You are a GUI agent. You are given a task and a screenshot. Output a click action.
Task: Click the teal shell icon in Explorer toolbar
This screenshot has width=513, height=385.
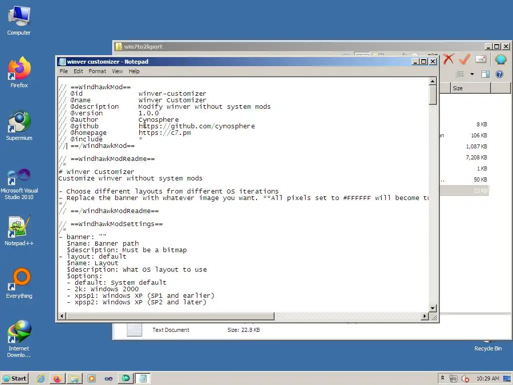pyautogui.click(x=500, y=59)
